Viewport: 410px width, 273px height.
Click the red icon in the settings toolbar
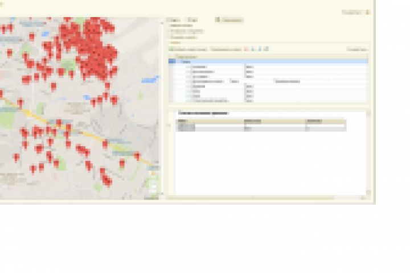pyautogui.click(x=246, y=49)
